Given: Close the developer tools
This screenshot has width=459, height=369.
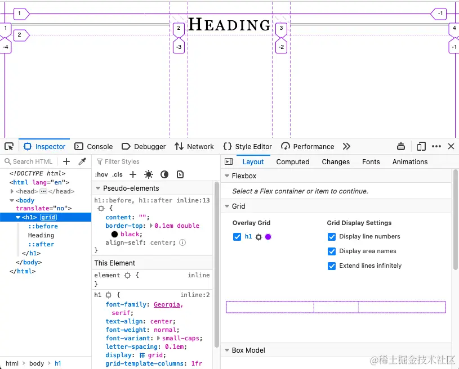Looking at the screenshot, I should 451,146.
